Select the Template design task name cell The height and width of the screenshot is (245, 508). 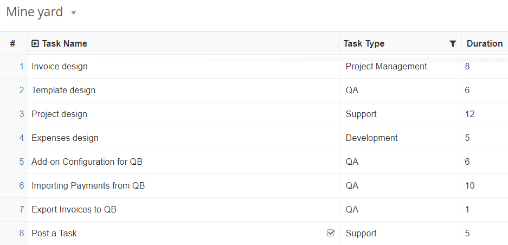tap(183, 90)
